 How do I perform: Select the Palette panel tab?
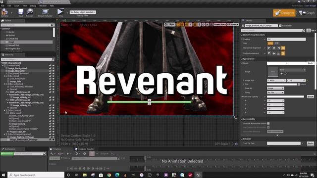click(8, 21)
